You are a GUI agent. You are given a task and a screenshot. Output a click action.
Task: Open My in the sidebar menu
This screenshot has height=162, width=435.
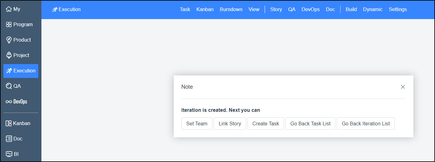17,9
